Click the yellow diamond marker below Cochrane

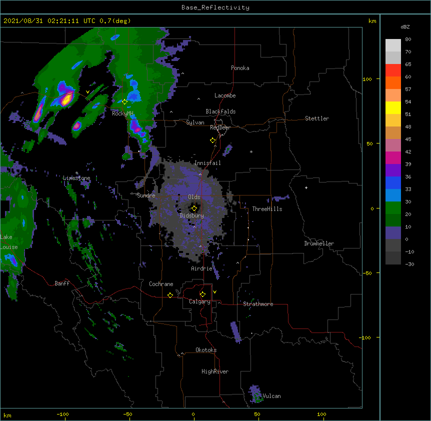[170, 295]
